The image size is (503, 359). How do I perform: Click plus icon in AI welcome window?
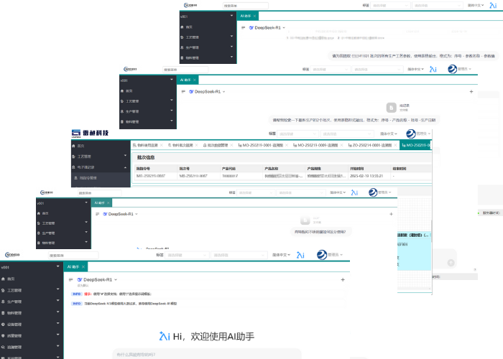(x=343, y=279)
